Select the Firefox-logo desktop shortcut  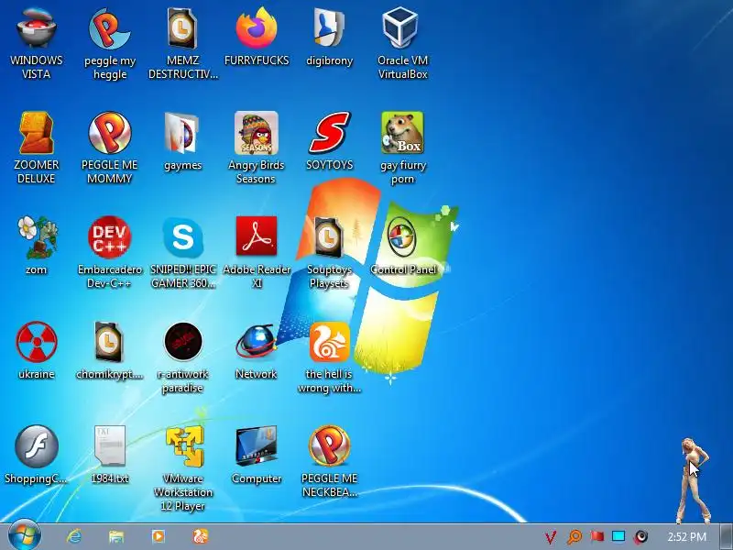(x=257, y=29)
